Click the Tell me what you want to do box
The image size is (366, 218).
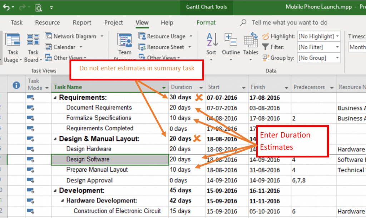290,22
